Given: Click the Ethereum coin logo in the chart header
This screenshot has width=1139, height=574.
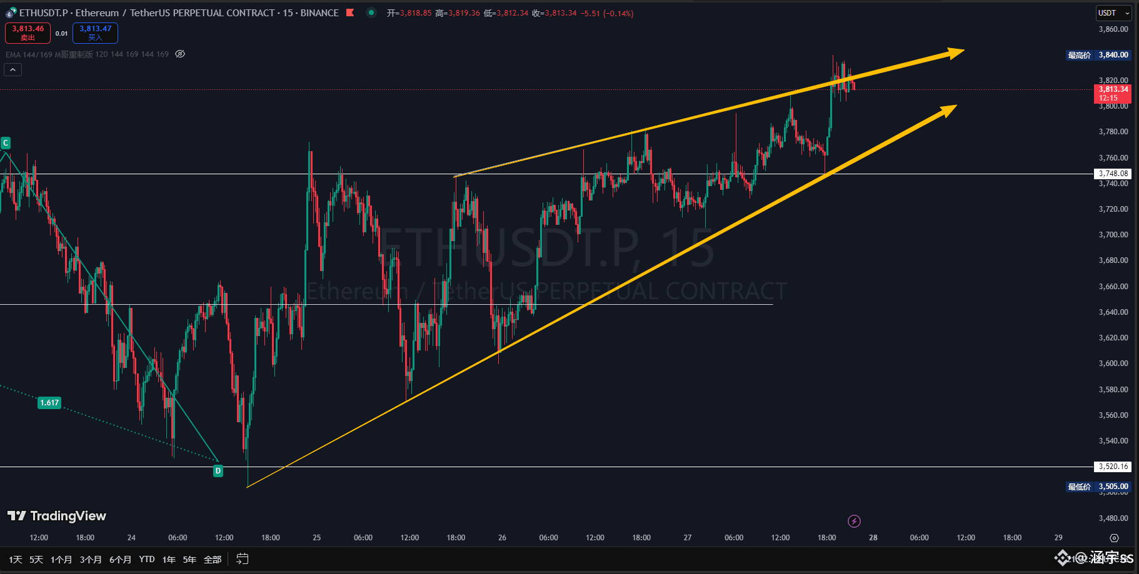Looking at the screenshot, I should tap(10, 12).
